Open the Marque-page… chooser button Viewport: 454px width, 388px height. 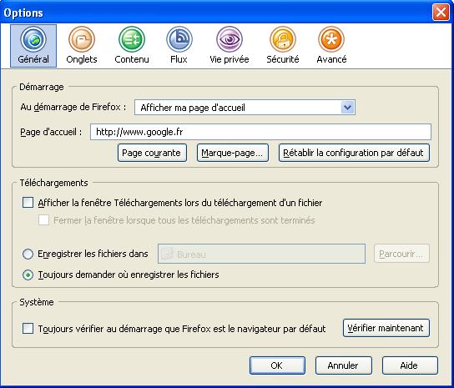pos(233,153)
